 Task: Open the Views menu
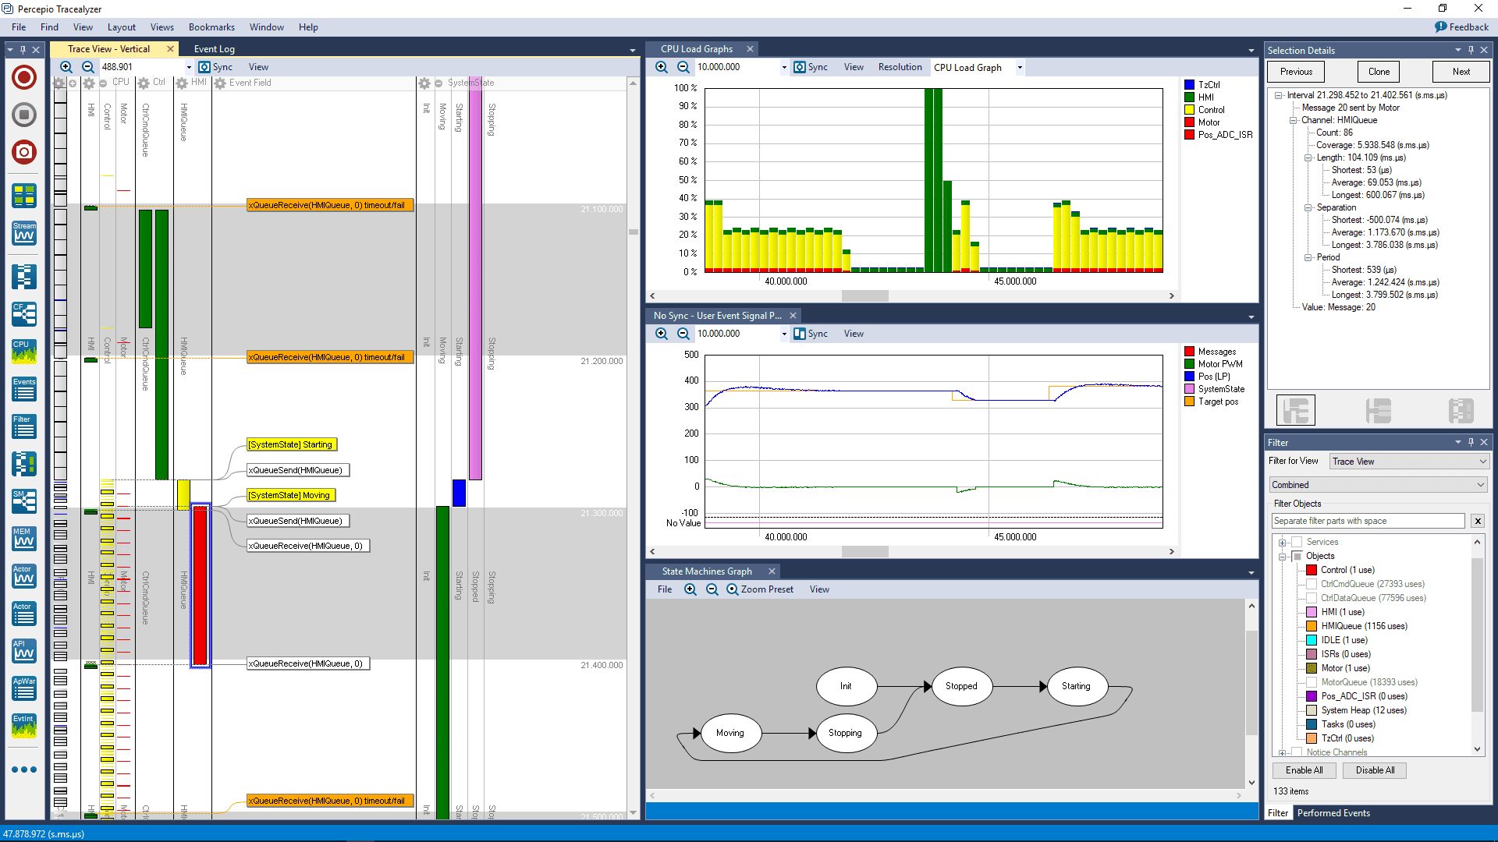click(162, 26)
